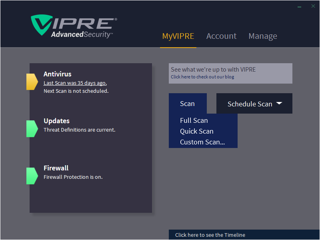Image resolution: width=320 pixels, height=240 pixels.
Task: Switch to the MyVIPRE tab
Action: coord(178,36)
